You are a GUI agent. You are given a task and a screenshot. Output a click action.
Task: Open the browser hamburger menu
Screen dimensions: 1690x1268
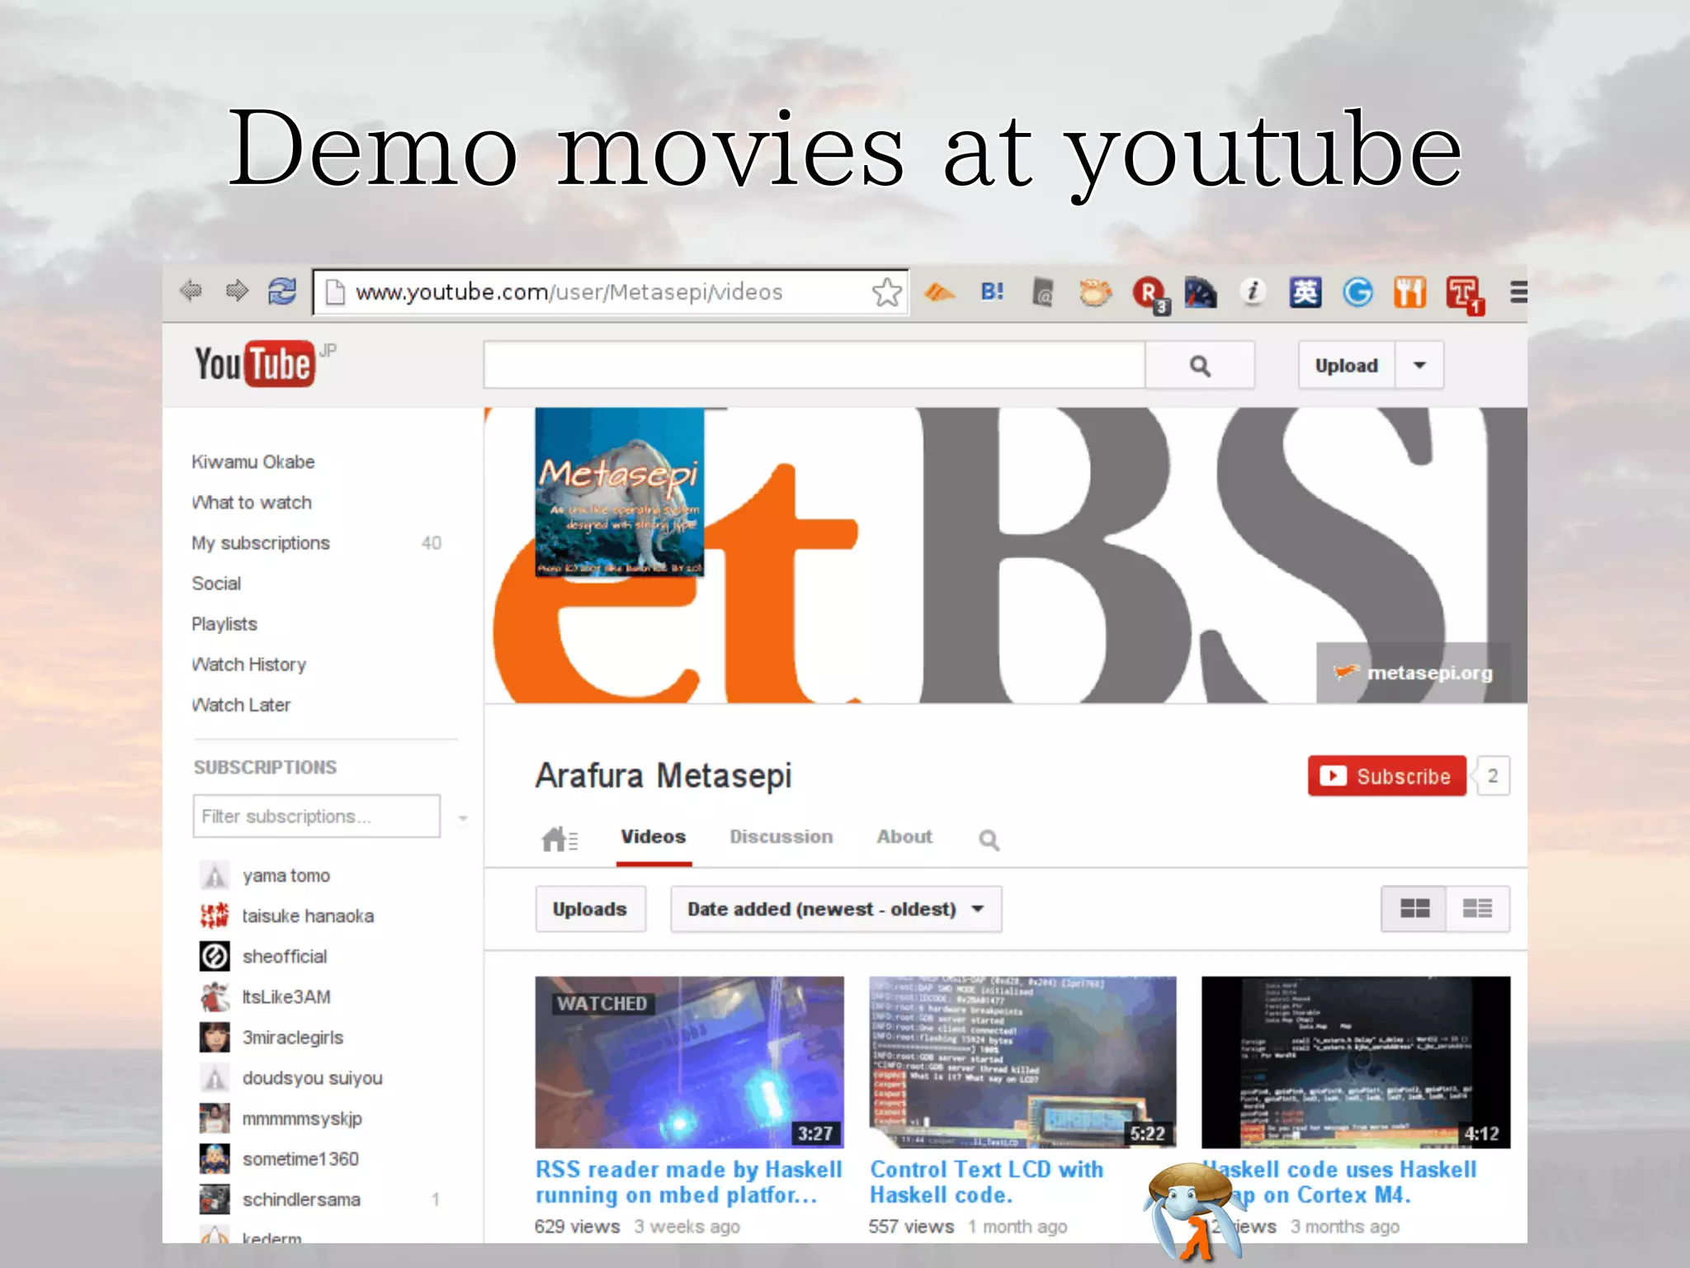(1518, 292)
